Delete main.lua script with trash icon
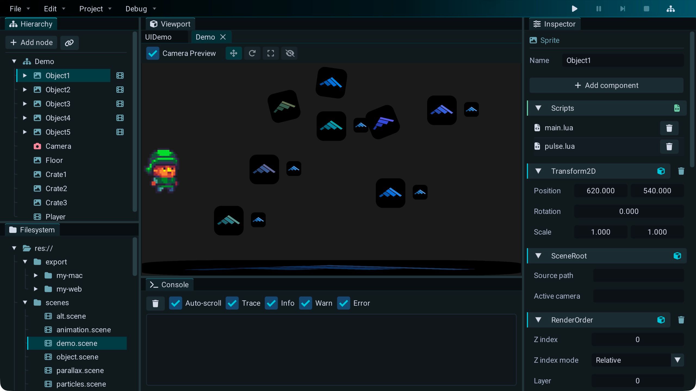The width and height of the screenshot is (696, 391). coord(669,128)
